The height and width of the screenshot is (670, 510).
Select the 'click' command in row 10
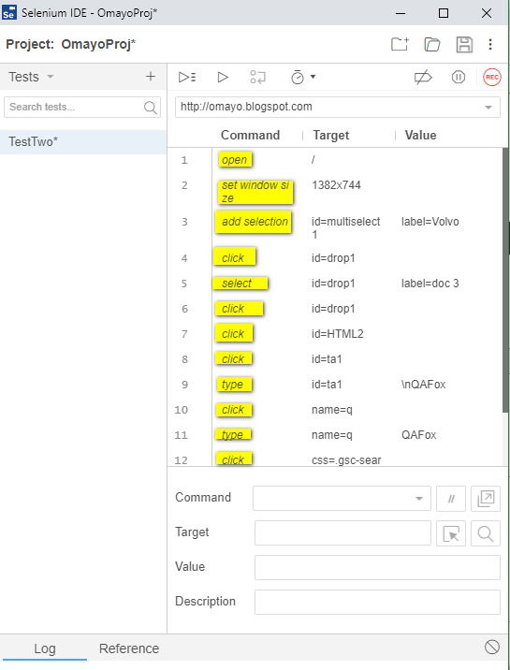pyautogui.click(x=234, y=409)
